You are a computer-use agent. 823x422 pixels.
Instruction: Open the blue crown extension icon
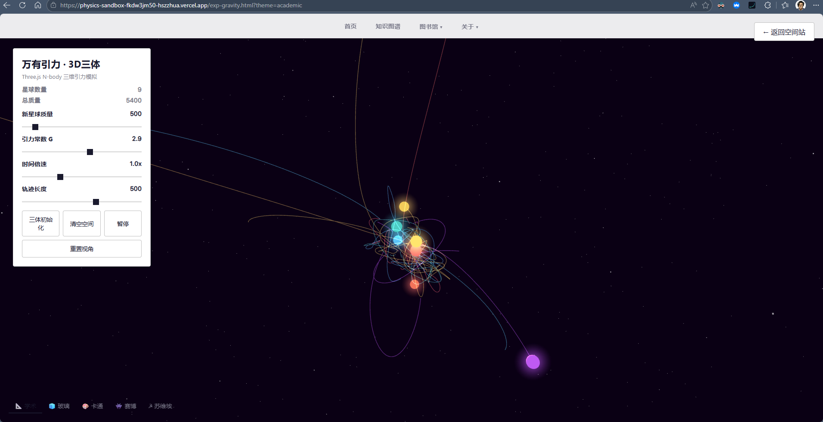736,5
